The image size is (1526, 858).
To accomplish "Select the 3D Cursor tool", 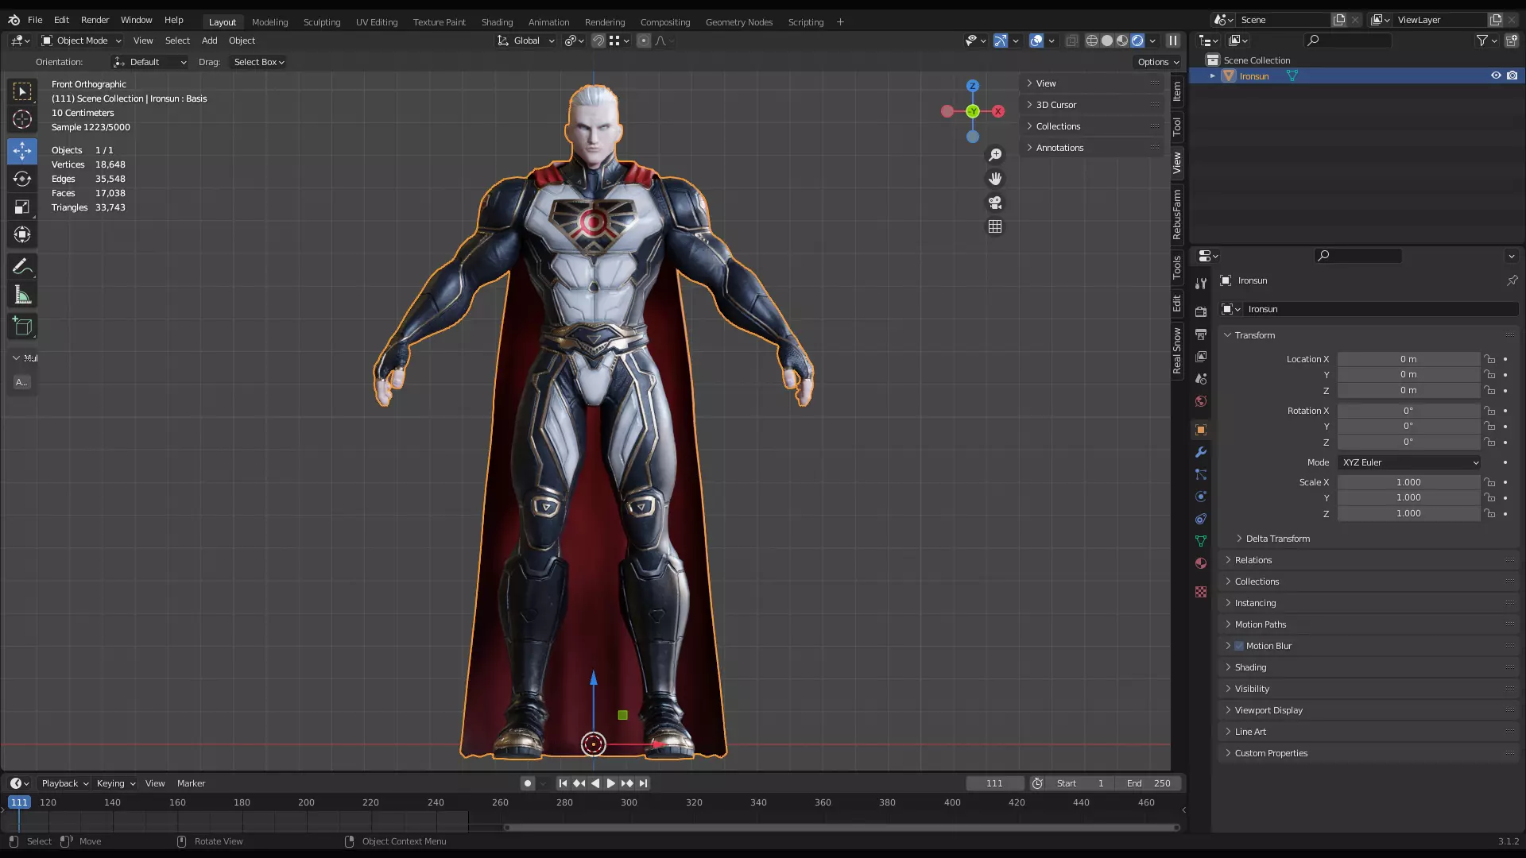I will coord(22,119).
